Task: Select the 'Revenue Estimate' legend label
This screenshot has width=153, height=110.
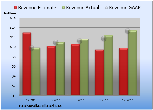Action: click(x=37, y=8)
